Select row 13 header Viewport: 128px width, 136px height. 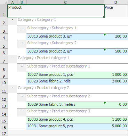(x=4, y=105)
